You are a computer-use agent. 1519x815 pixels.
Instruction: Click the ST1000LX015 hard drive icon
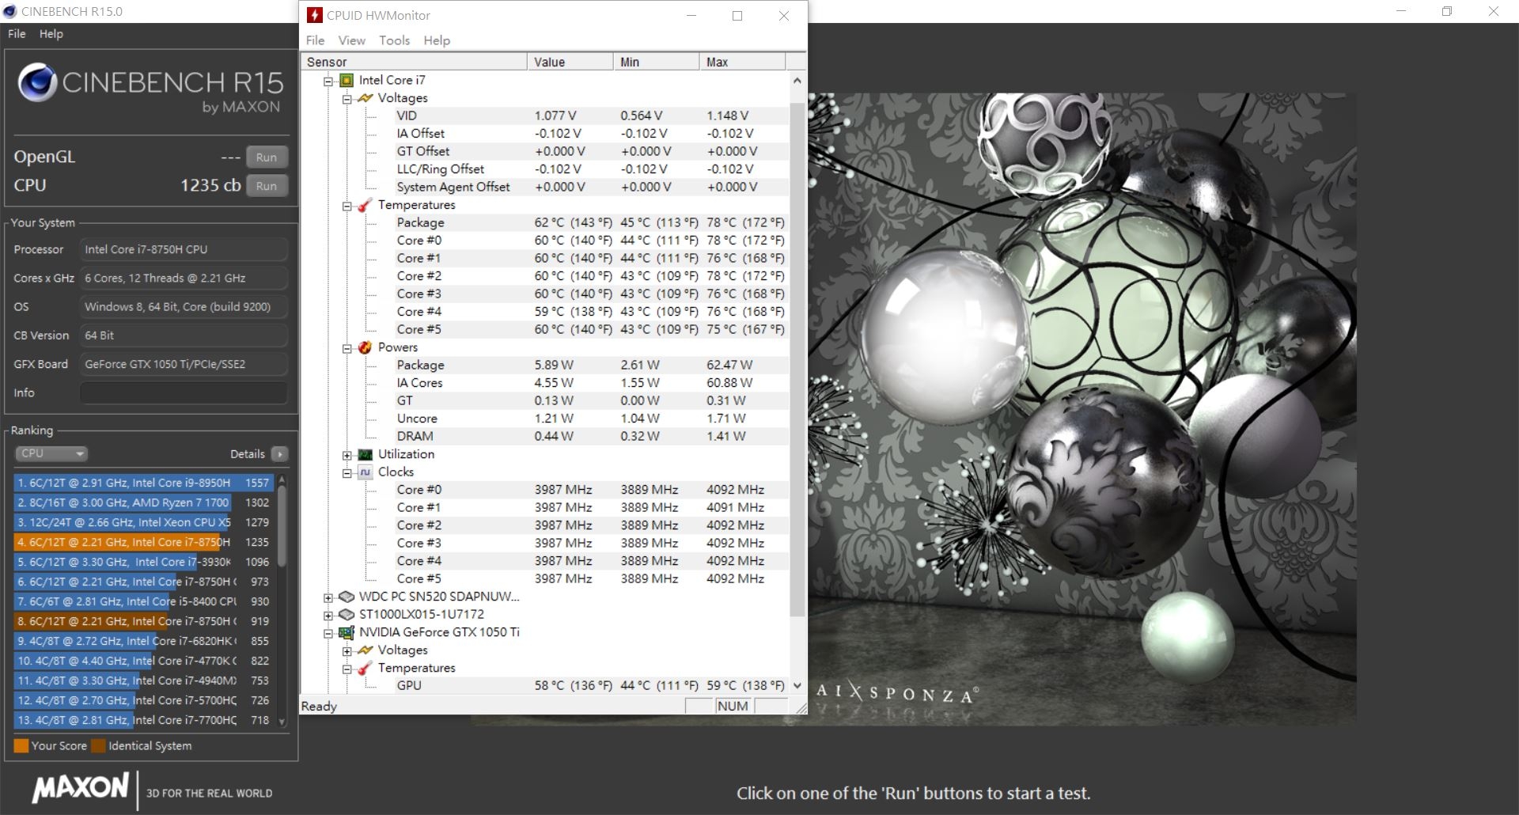(347, 615)
